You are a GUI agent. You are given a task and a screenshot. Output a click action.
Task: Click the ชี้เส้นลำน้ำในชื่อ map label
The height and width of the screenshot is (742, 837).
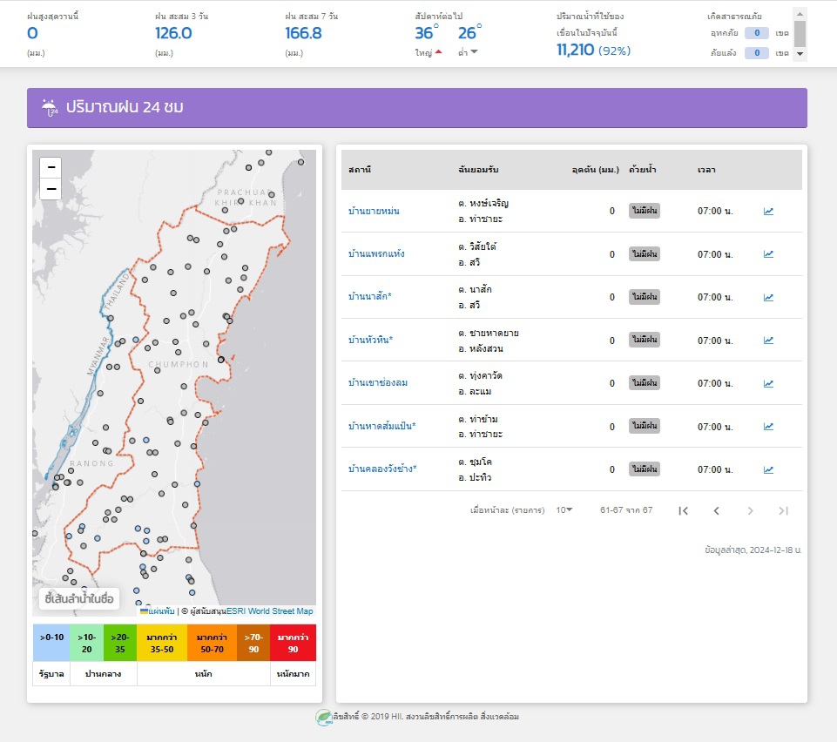click(x=79, y=599)
